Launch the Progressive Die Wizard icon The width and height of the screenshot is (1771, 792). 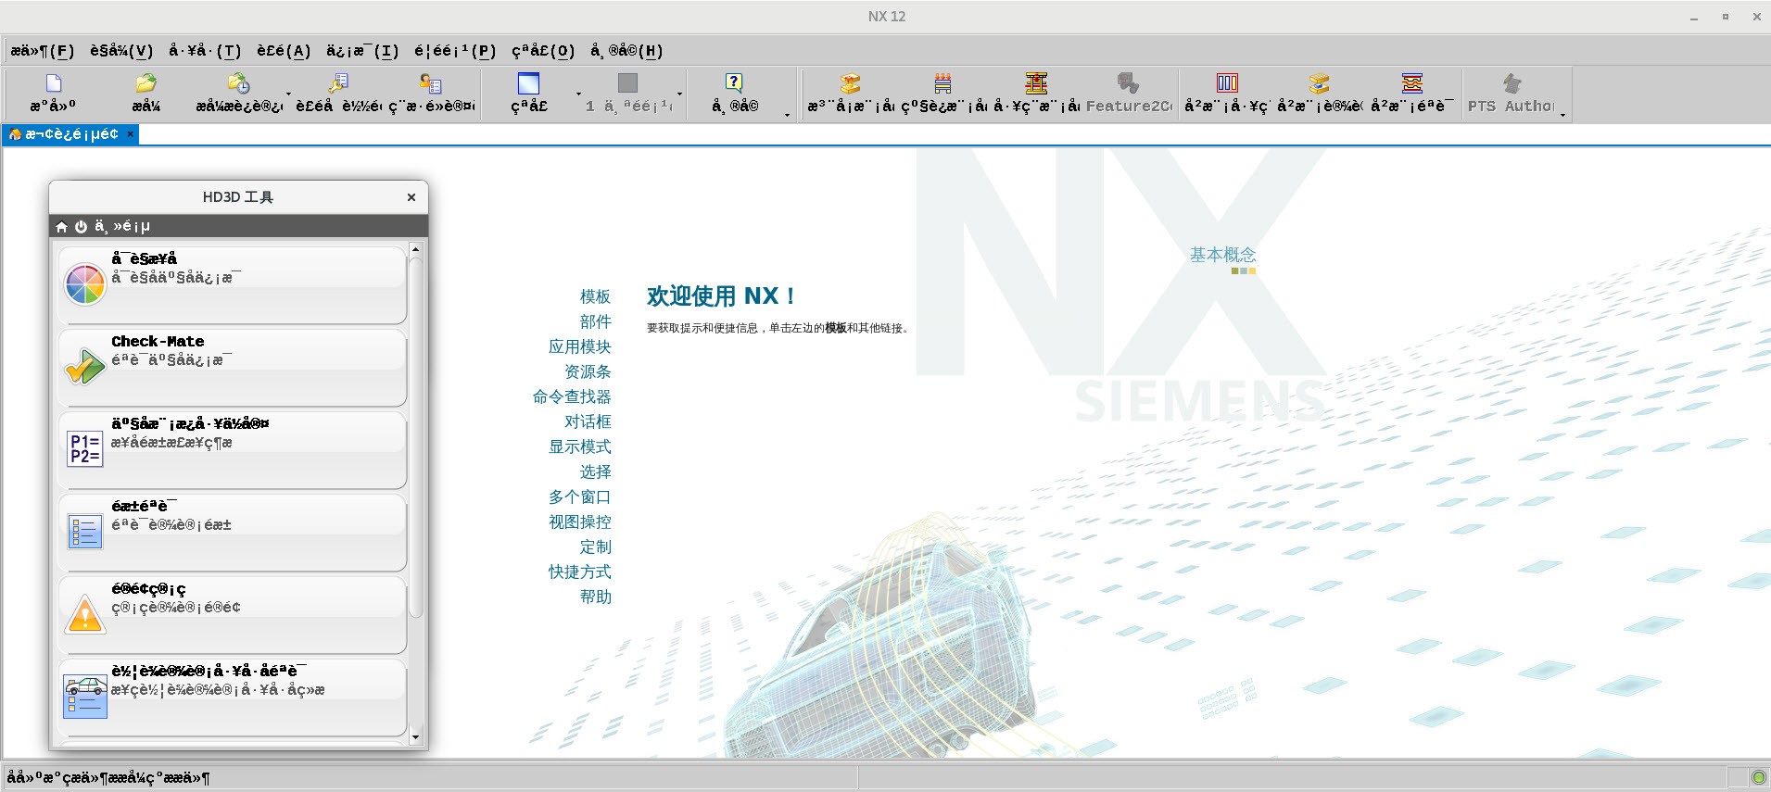(x=942, y=83)
